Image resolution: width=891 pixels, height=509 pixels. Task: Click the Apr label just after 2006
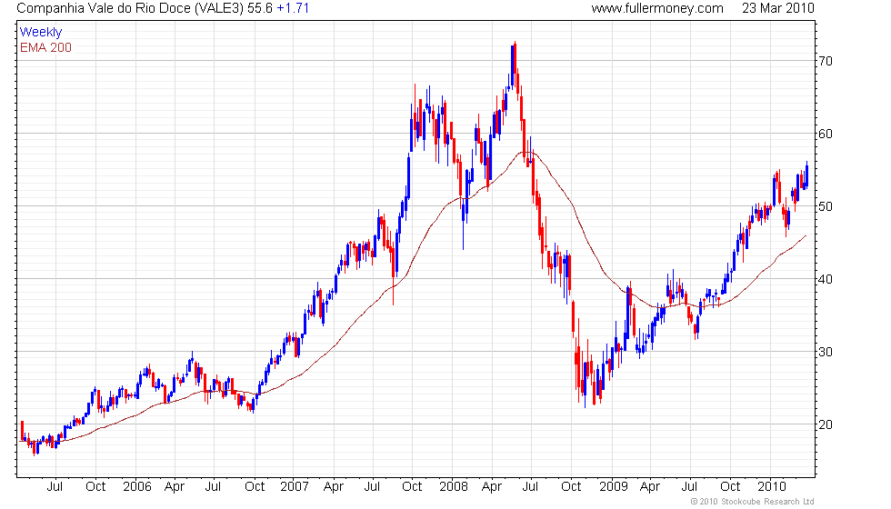pos(175,487)
